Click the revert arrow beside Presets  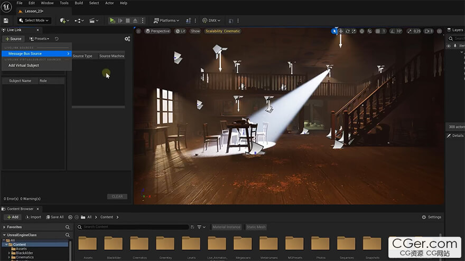coord(57,39)
